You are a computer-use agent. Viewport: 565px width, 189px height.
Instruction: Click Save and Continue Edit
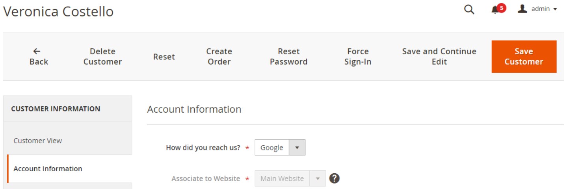439,56
